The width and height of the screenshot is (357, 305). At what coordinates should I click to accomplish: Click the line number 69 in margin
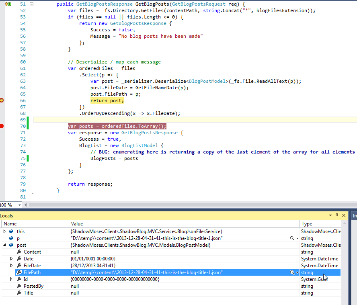(x=23, y=120)
